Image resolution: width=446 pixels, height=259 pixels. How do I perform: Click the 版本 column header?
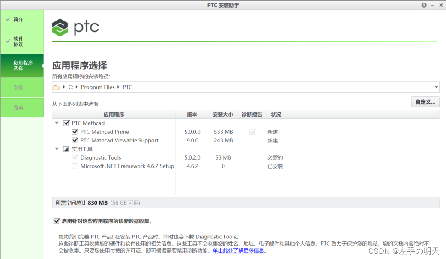[192, 114]
